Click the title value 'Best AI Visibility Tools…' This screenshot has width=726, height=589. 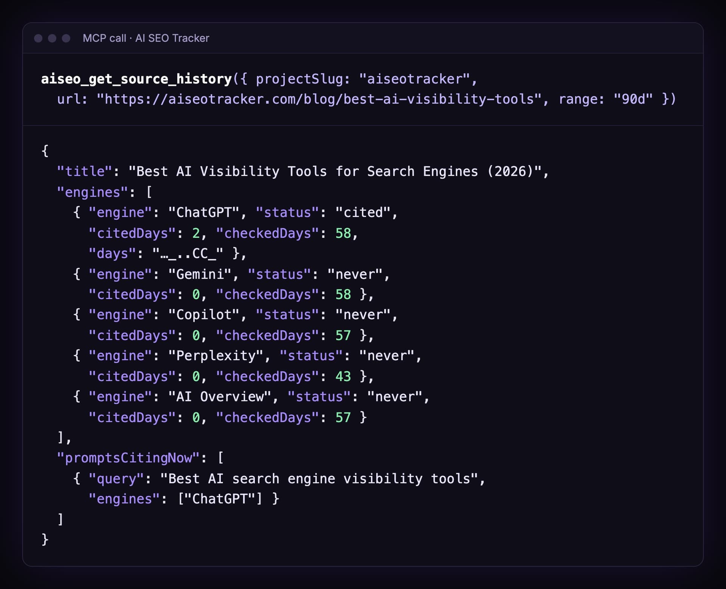[335, 171]
